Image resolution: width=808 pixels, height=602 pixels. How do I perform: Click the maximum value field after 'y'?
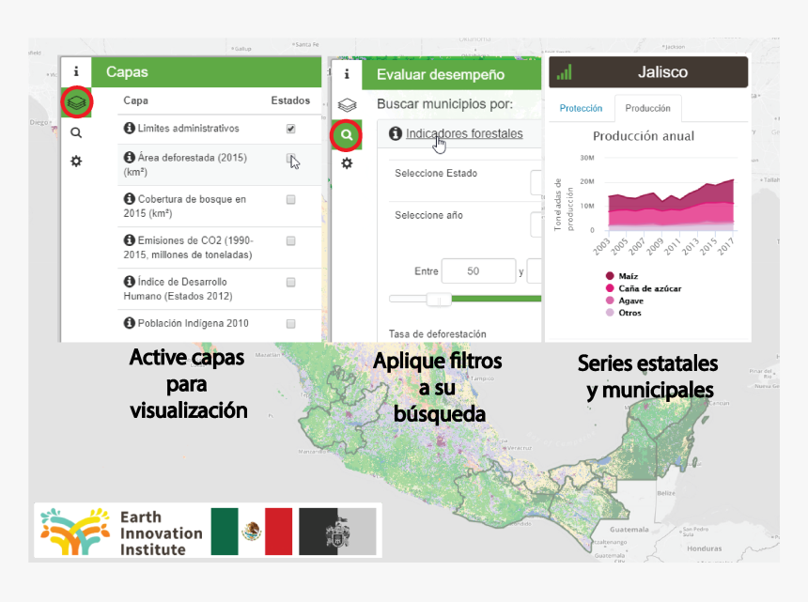click(535, 271)
